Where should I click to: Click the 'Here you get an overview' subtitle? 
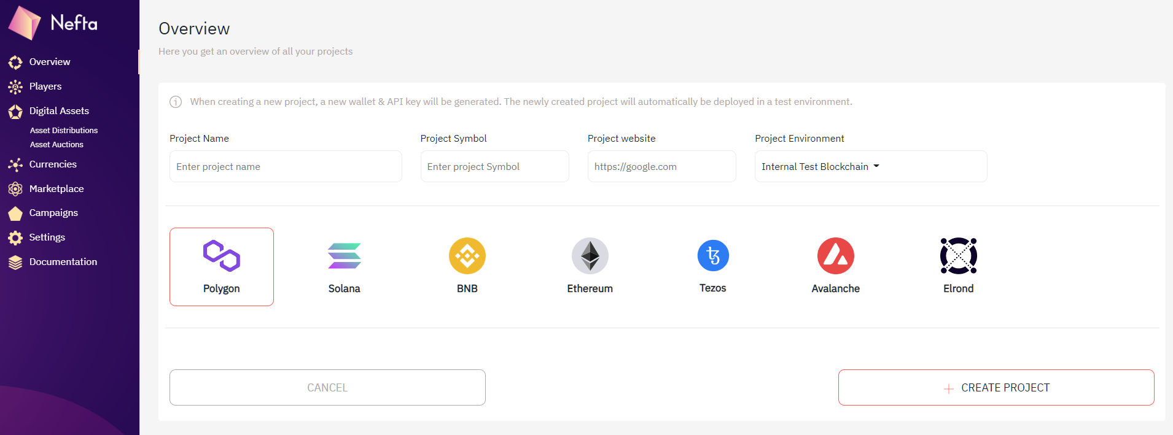(255, 52)
